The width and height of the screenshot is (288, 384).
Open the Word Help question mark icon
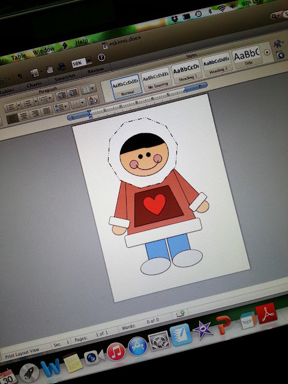pyautogui.click(x=101, y=58)
